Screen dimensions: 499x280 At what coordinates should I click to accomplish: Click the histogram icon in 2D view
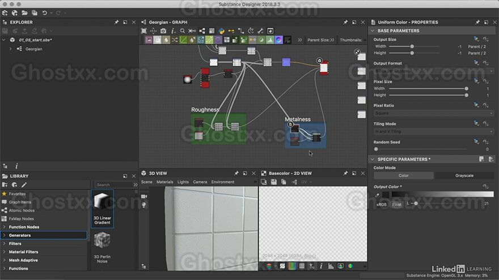point(331,266)
